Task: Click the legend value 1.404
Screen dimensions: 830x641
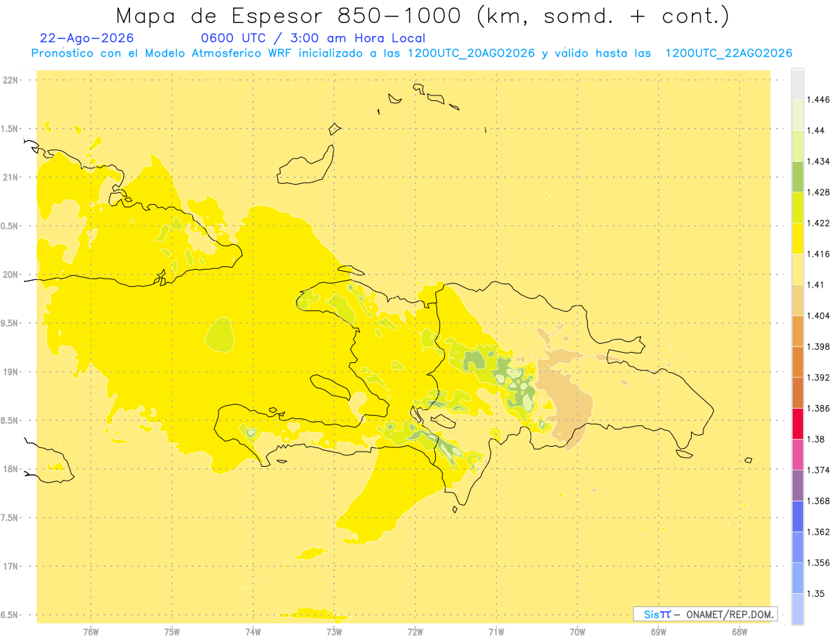Action: tap(819, 316)
